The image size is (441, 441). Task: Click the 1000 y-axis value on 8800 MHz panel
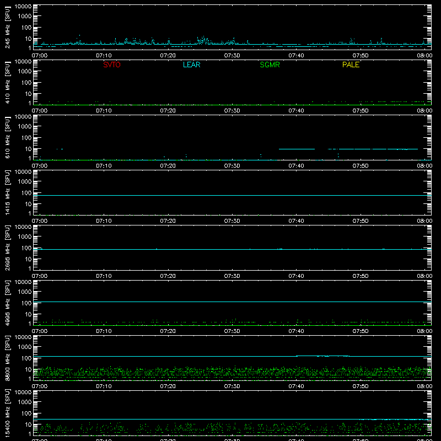[x=24, y=347]
